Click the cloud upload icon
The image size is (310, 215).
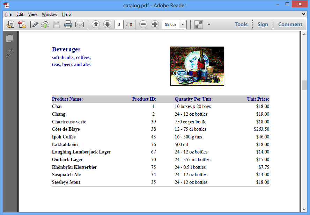pyautogui.click(x=45, y=24)
